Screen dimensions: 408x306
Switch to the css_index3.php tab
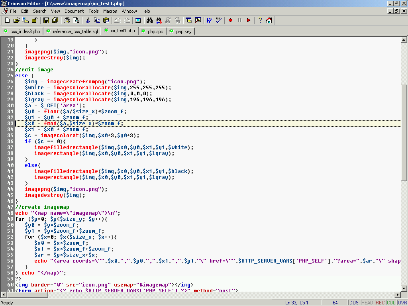coord(22,31)
